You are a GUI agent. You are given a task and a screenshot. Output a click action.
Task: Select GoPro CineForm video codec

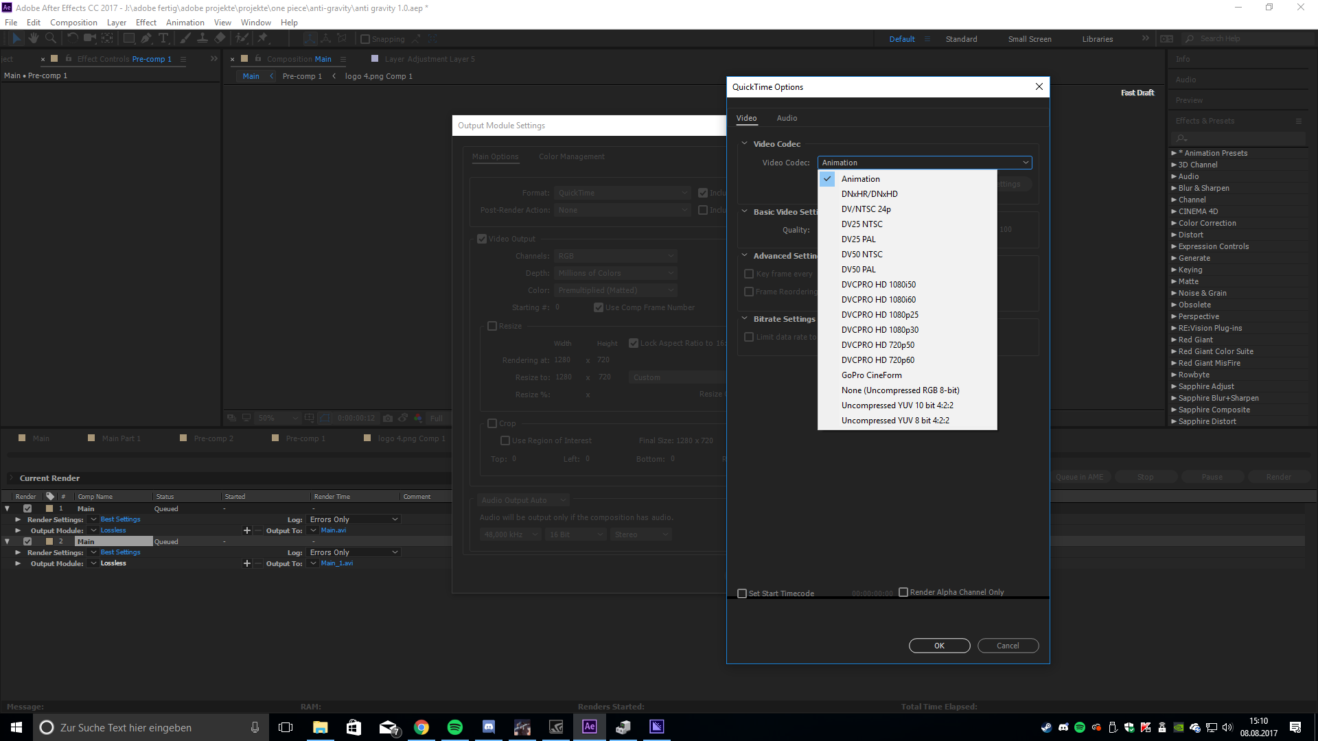872,375
